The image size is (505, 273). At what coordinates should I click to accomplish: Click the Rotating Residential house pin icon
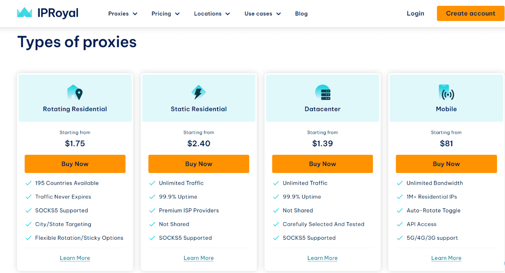coord(75,92)
